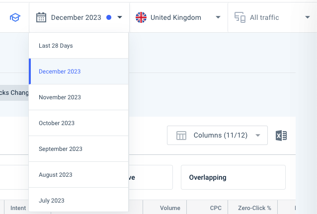Open the Columns (11/12) selector

[217, 136]
